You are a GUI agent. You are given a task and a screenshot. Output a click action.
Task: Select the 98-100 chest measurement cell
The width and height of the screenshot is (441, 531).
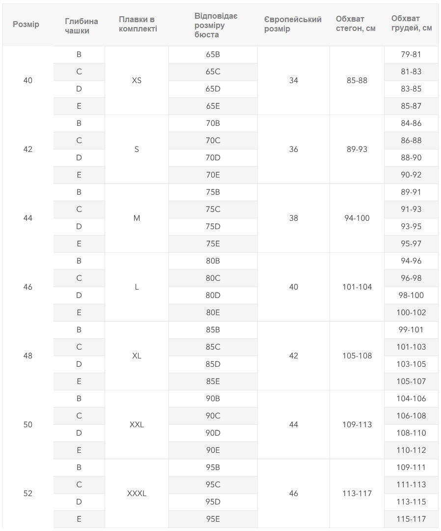click(411, 295)
